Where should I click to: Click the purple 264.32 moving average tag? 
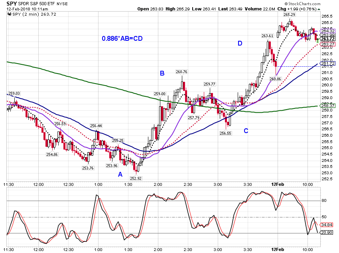(328, 31)
